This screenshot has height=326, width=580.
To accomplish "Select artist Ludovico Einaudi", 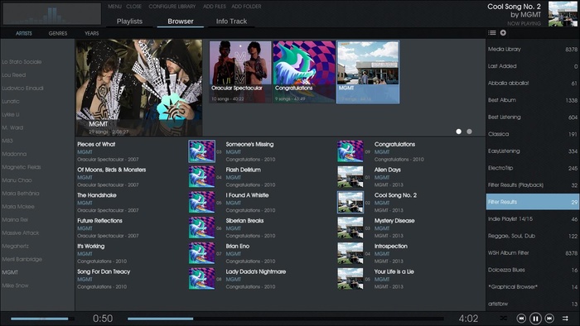I will (x=22, y=89).
